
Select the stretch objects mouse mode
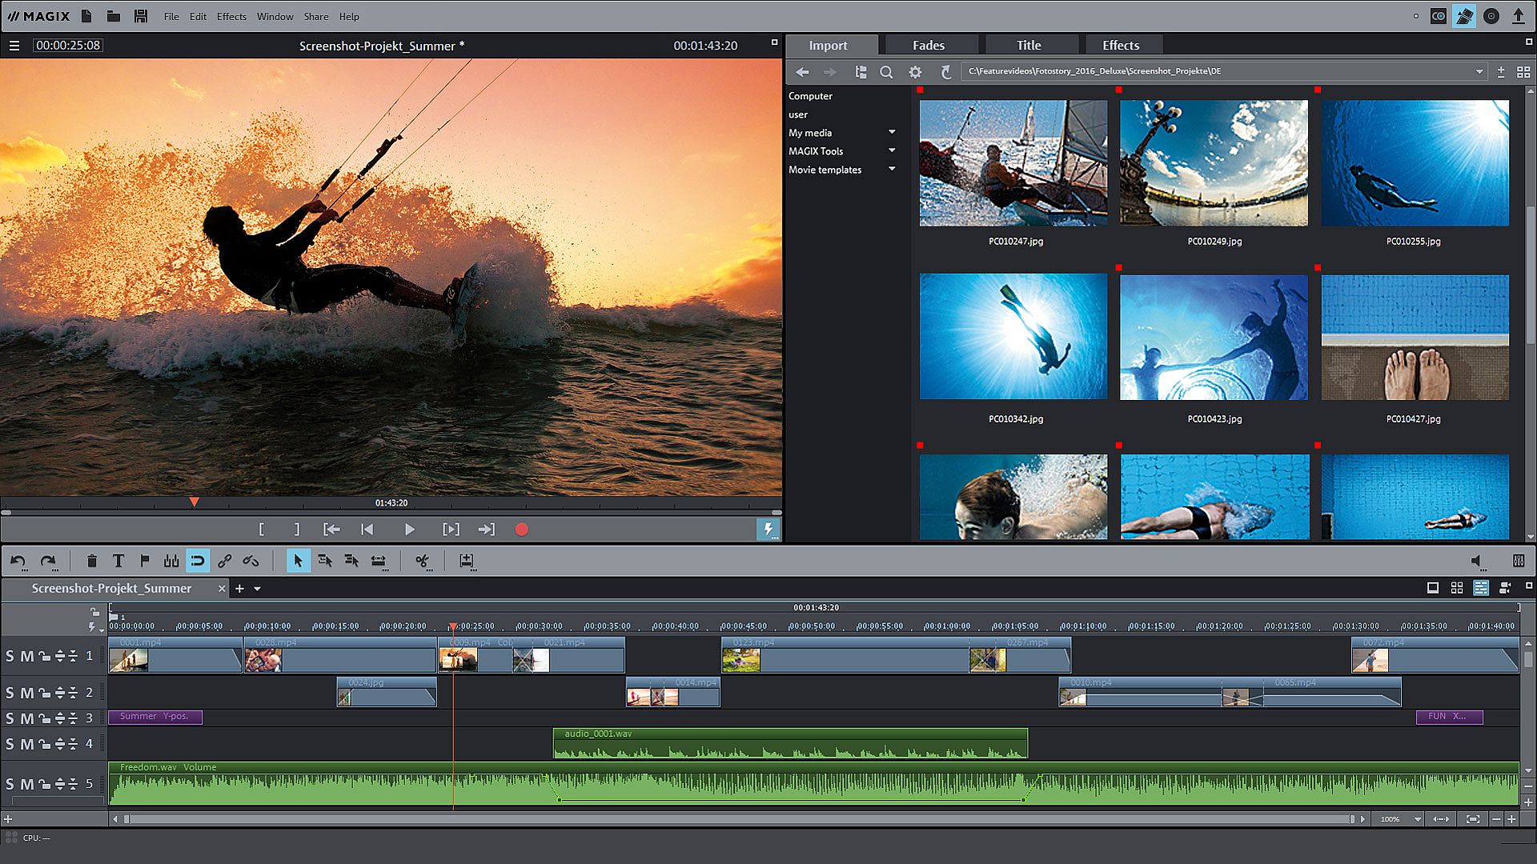(x=379, y=562)
